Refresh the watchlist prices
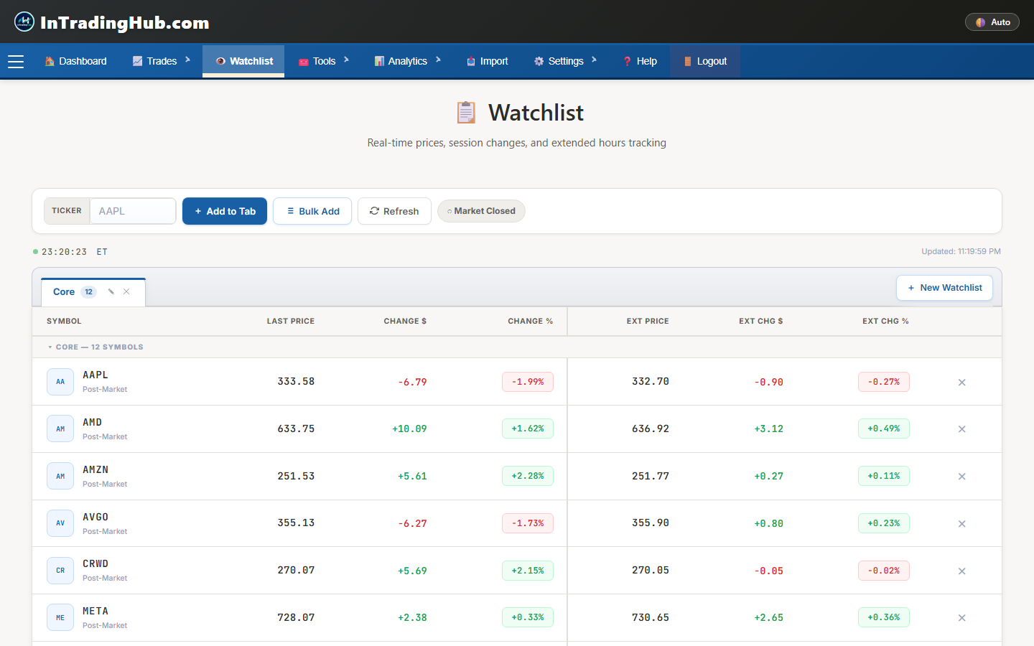Image resolution: width=1034 pixels, height=646 pixels. click(x=394, y=211)
